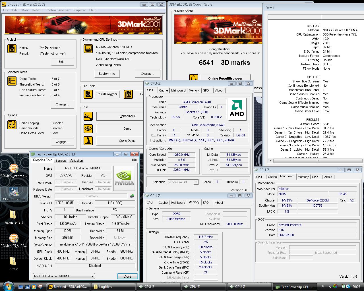
Task: Open the Help menu in 3DMark2001
Action: pyautogui.click(x=93, y=10)
